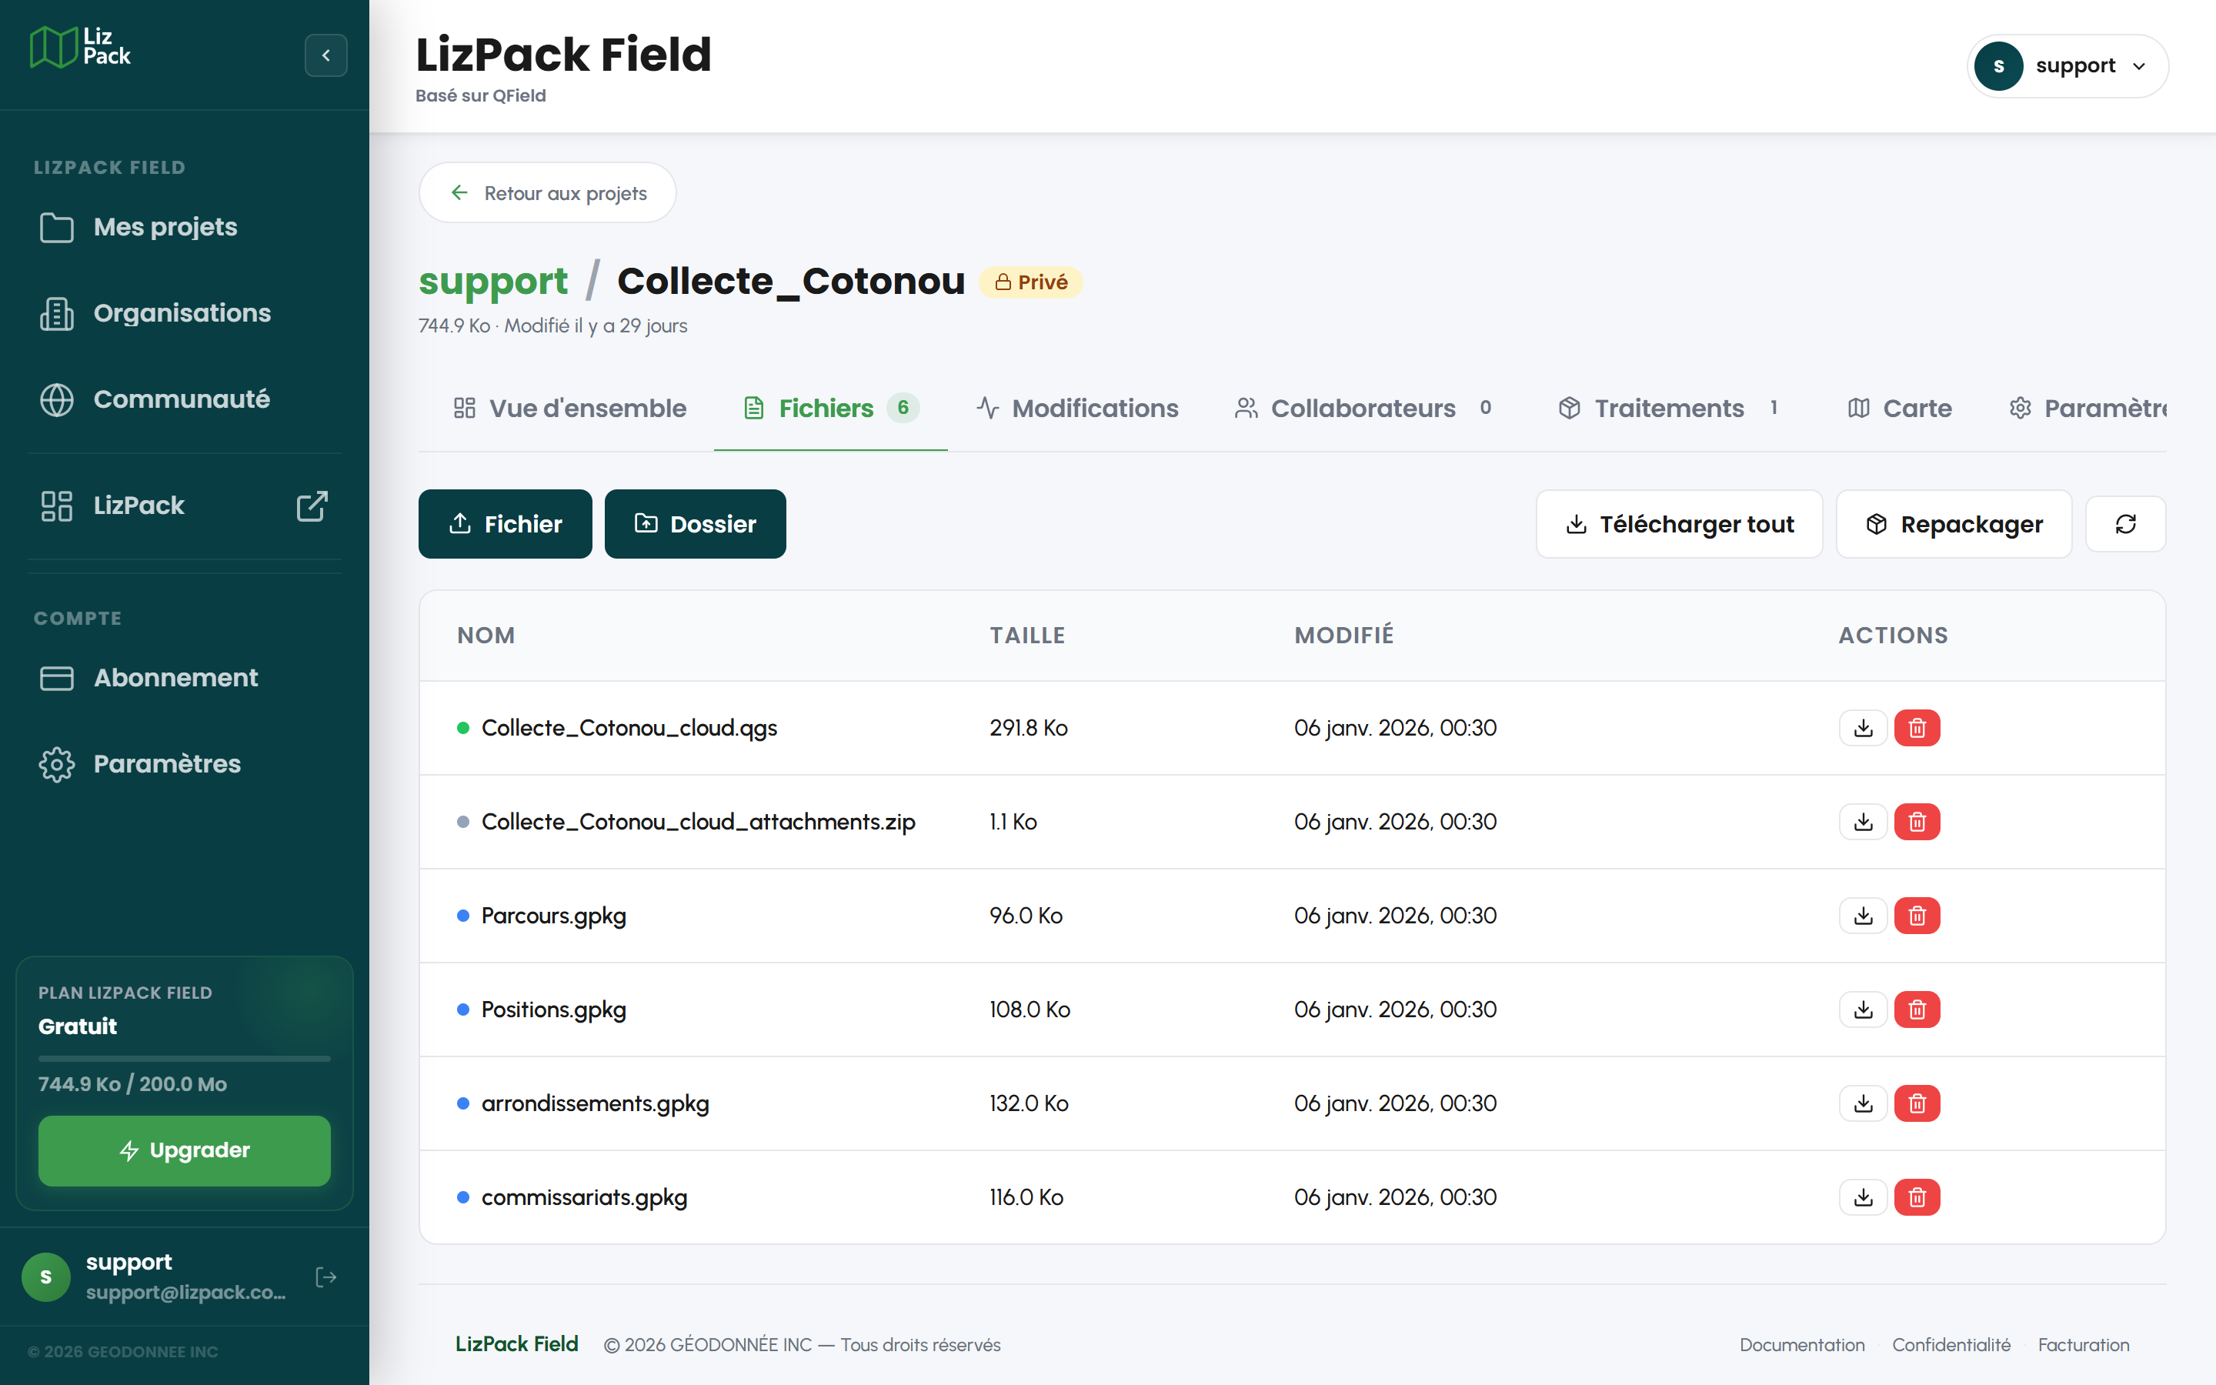Screen dimensions: 2216x1385
Task: Click LizPack Field footer link
Action: [516, 1343]
